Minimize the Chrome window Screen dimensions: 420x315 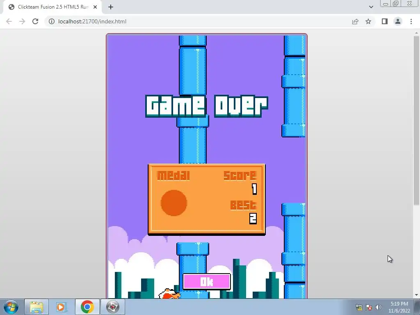[386, 4]
